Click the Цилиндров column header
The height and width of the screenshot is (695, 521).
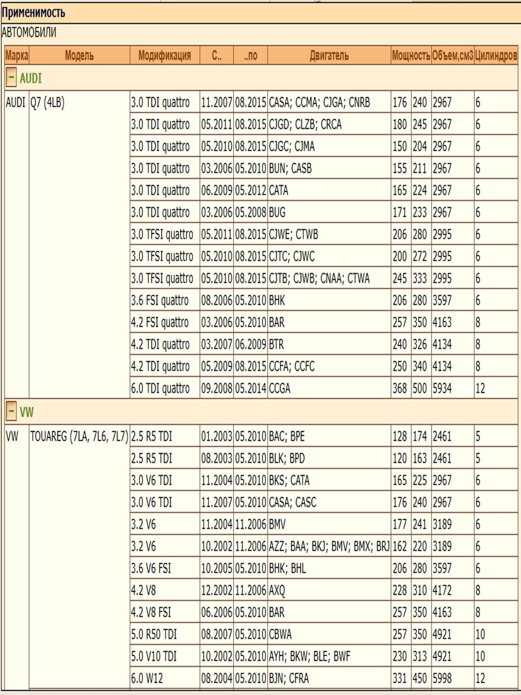495,56
